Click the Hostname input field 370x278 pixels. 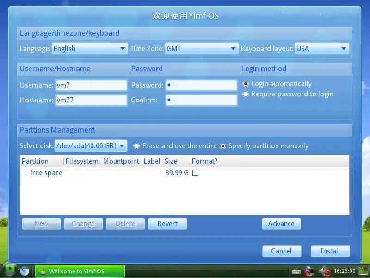click(x=91, y=100)
